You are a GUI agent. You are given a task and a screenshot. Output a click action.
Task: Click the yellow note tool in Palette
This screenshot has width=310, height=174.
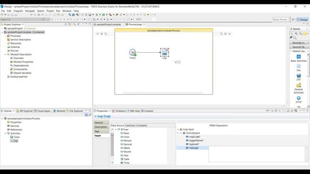click(305, 34)
